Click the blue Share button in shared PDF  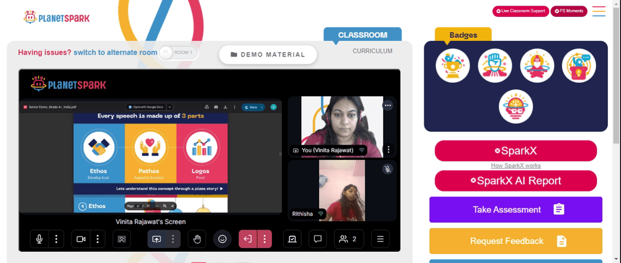[253, 107]
